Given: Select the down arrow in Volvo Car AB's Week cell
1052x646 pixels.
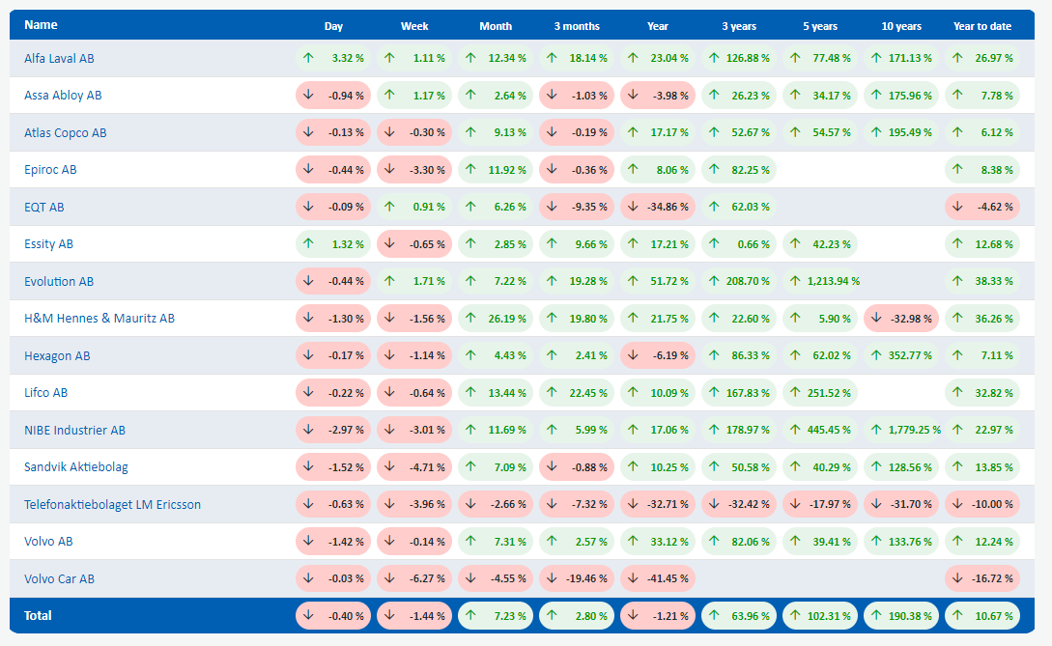Looking at the screenshot, I should coord(389,578).
